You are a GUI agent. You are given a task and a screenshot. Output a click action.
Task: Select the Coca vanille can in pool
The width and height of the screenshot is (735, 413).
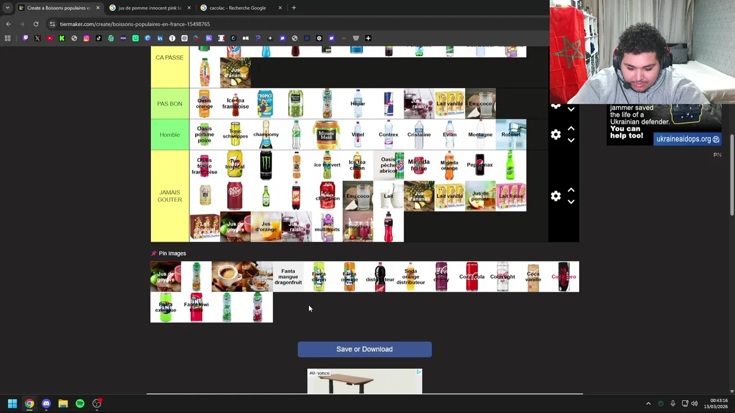[x=533, y=276]
